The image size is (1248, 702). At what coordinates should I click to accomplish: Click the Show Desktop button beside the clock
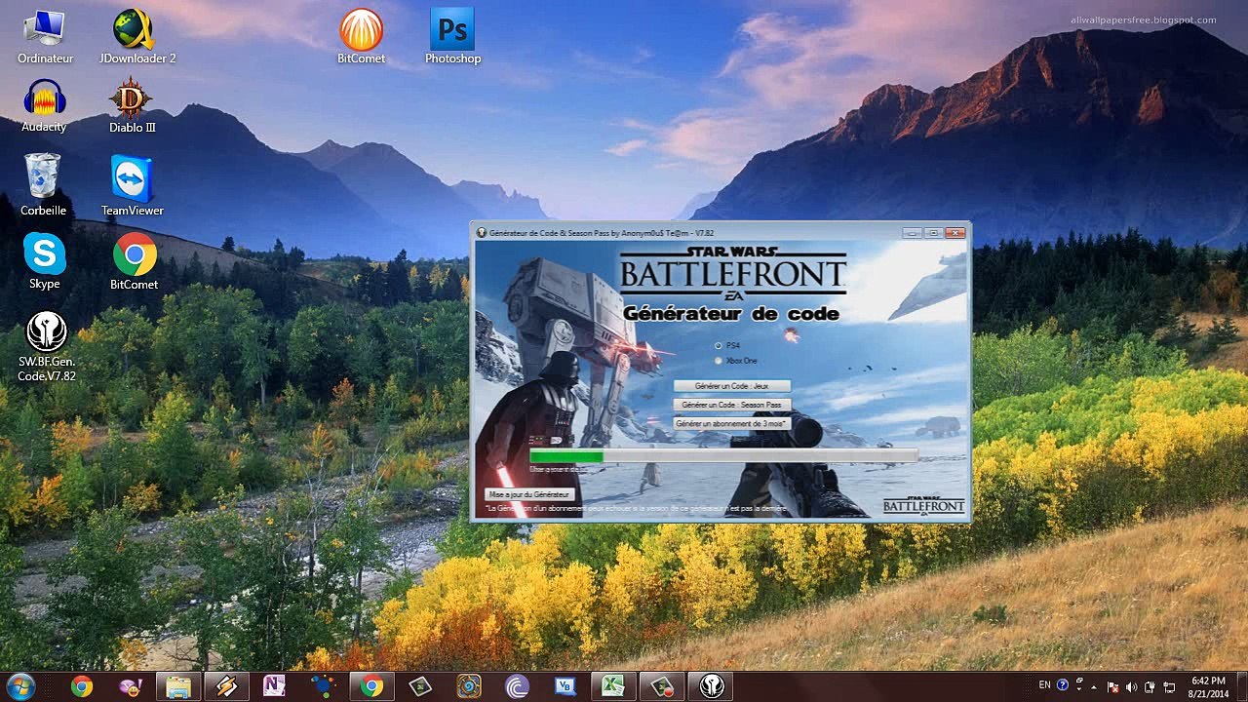(x=1241, y=686)
